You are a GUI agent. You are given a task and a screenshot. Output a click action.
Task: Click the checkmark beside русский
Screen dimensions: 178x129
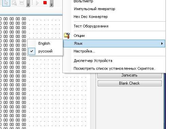[x=32, y=51]
